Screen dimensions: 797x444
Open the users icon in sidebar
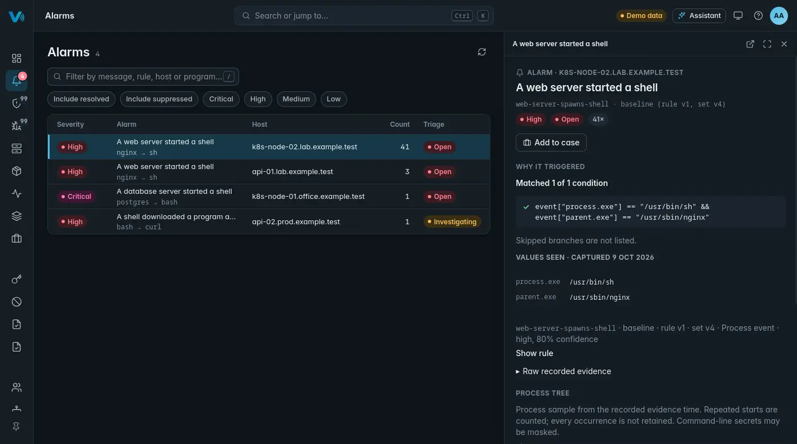pos(16,388)
